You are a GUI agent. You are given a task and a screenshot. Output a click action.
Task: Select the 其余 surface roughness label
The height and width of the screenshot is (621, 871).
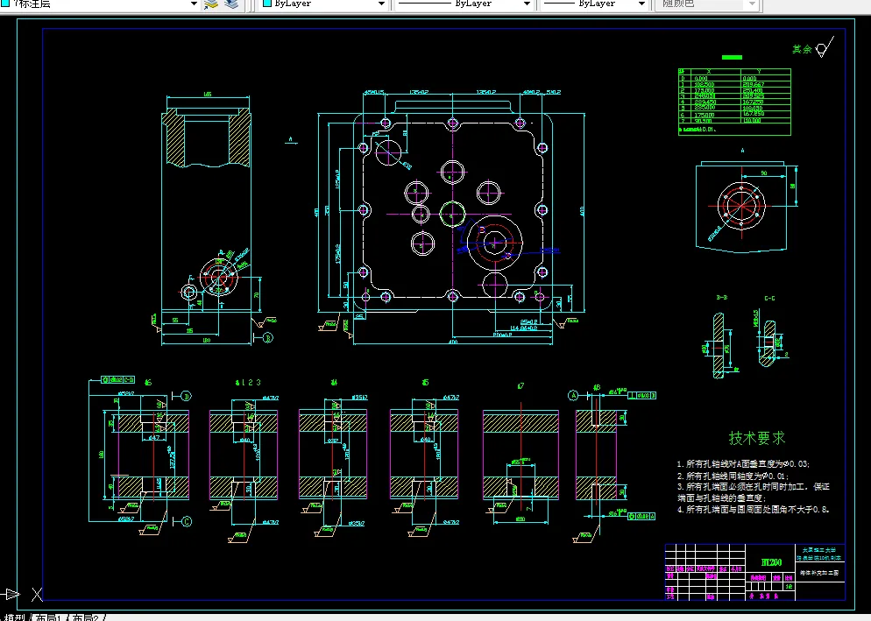[802, 49]
